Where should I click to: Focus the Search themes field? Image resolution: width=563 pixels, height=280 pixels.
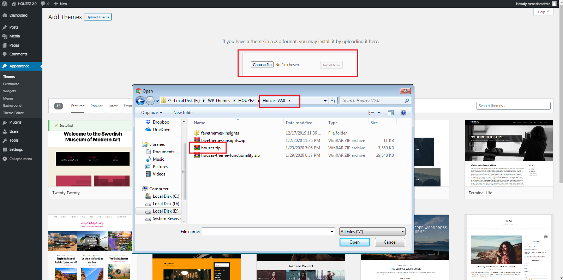point(514,106)
